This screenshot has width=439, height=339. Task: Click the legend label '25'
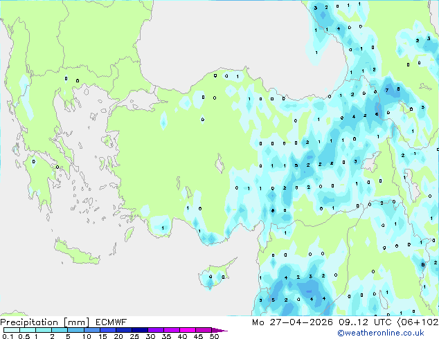point(134,336)
